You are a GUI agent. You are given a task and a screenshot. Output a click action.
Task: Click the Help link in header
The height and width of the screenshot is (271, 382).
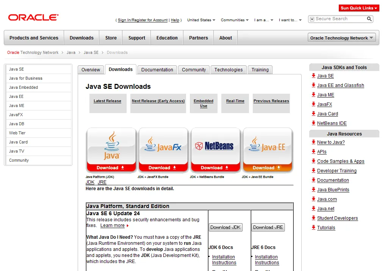tap(175, 20)
